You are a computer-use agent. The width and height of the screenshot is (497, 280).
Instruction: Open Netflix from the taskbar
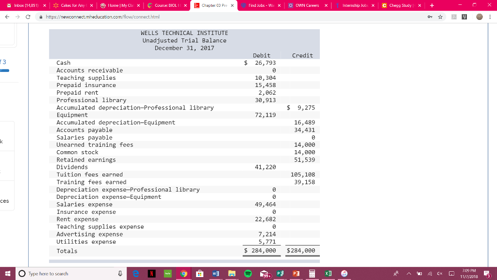click(x=151, y=273)
